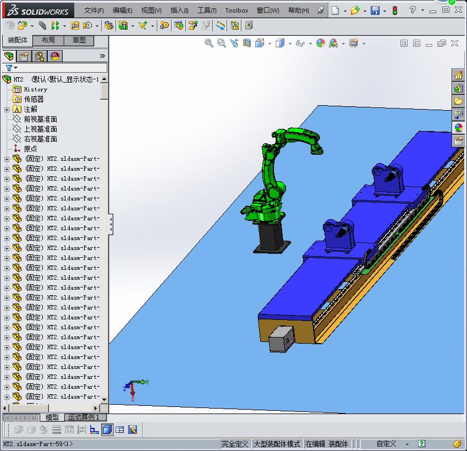Open the 插入(I) menu
Screen dimensions: 467x451
(x=179, y=10)
